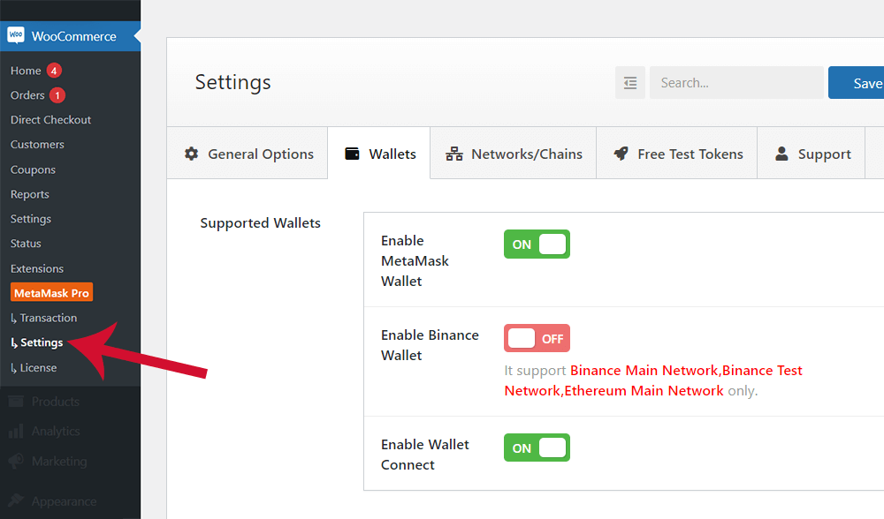
Task: Click the red 1 badge next to Orders
Action: (x=57, y=95)
